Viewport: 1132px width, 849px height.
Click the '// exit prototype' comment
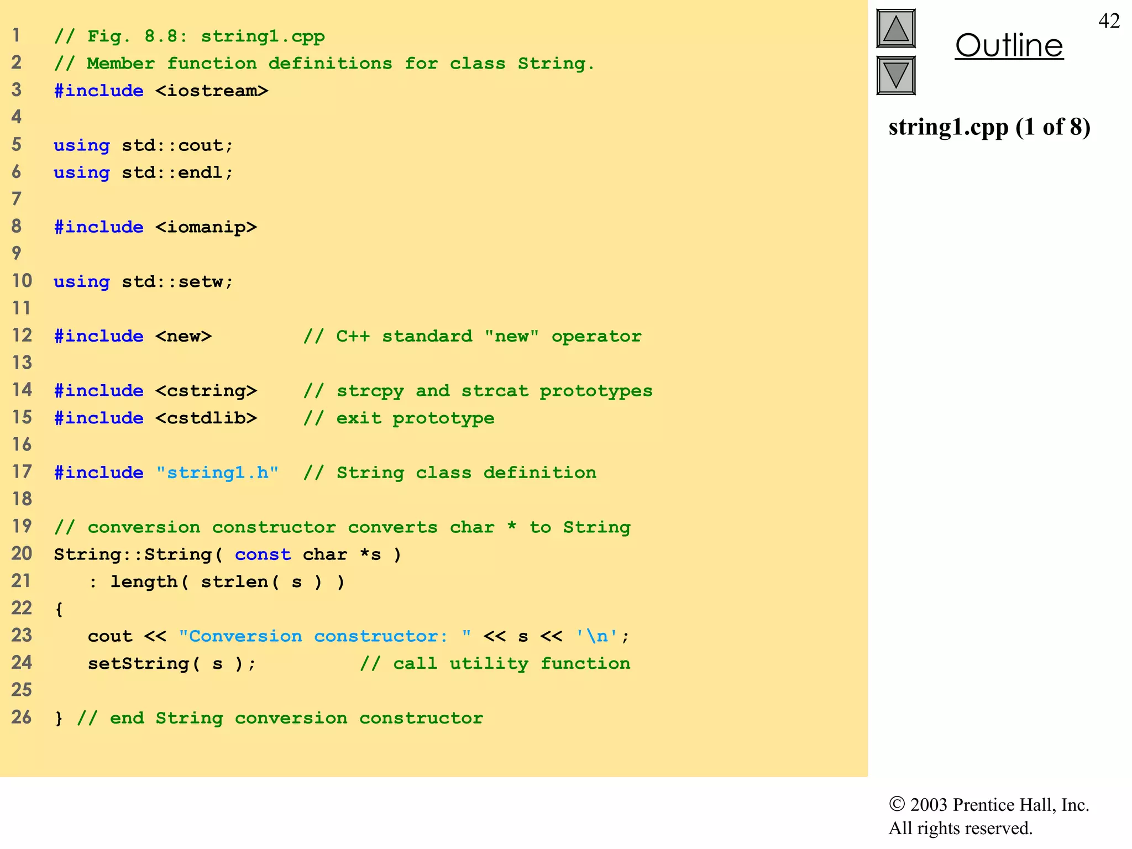point(399,418)
